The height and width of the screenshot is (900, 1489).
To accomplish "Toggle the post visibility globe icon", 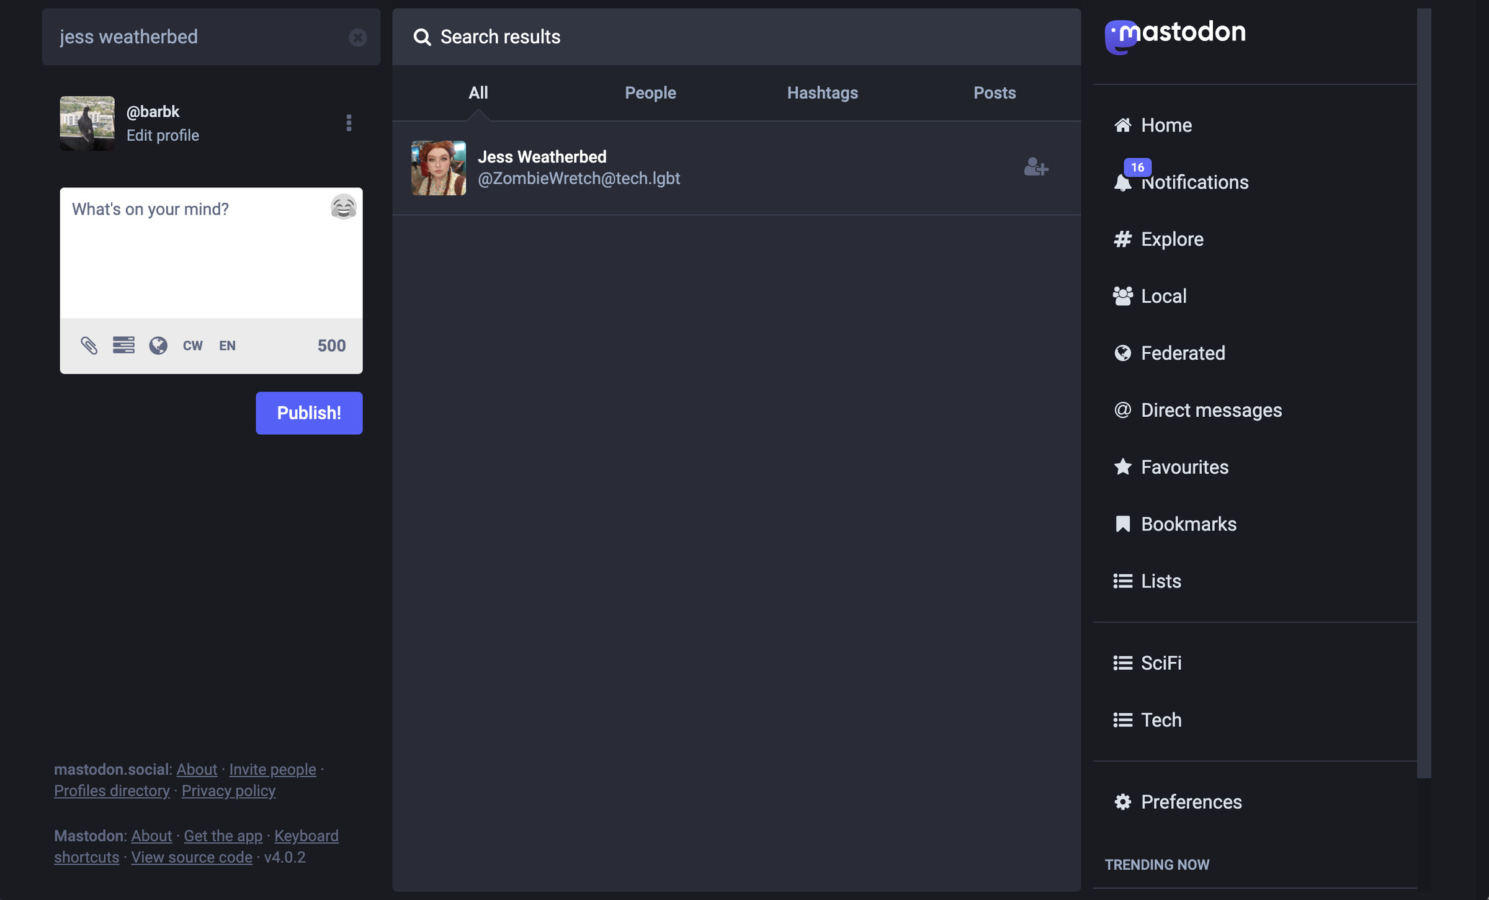I will pos(156,345).
